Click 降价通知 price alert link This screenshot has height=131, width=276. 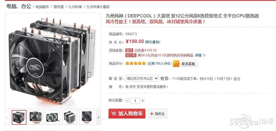(x=152, y=42)
